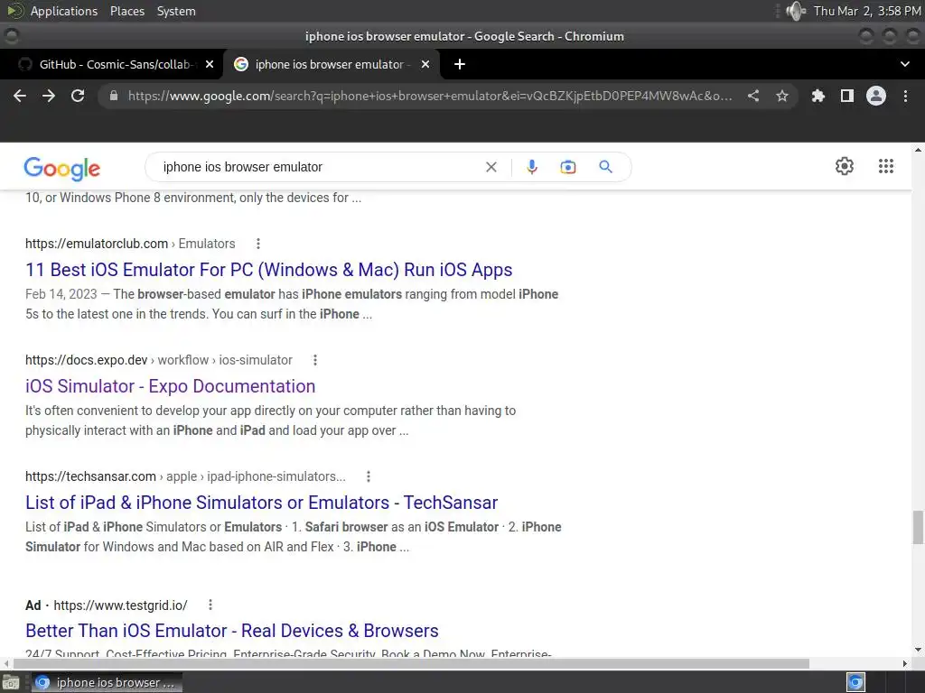This screenshot has height=693, width=925.
Task: Open more options for emulatorclub.com result
Action: pyautogui.click(x=257, y=244)
